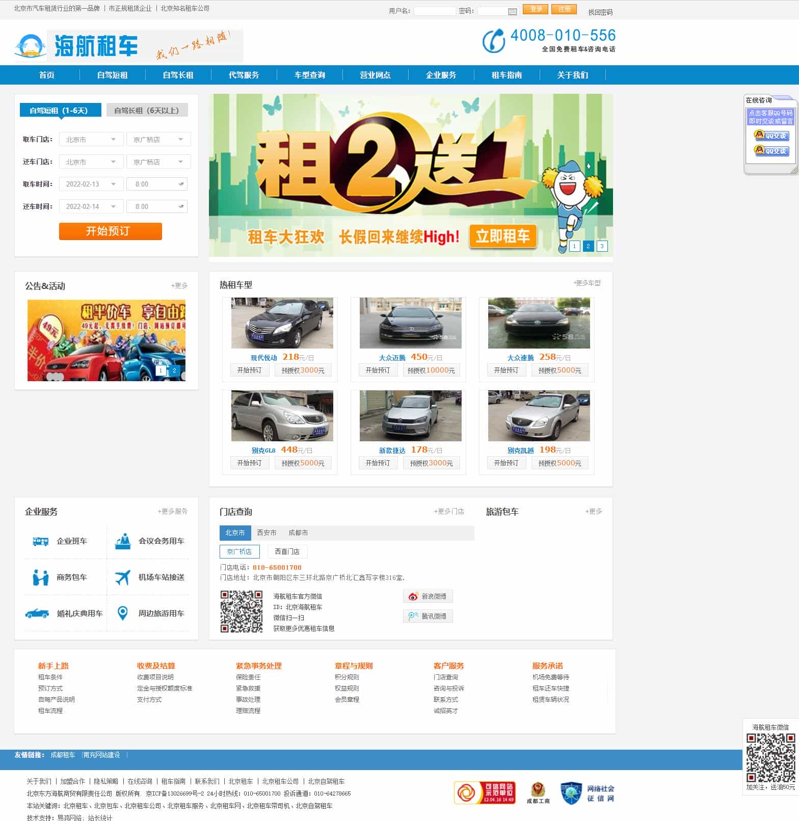Viewport: 799px width, 821px height.
Task: Click 预授权10000元 under 大众迈腾
Action: coord(431,370)
